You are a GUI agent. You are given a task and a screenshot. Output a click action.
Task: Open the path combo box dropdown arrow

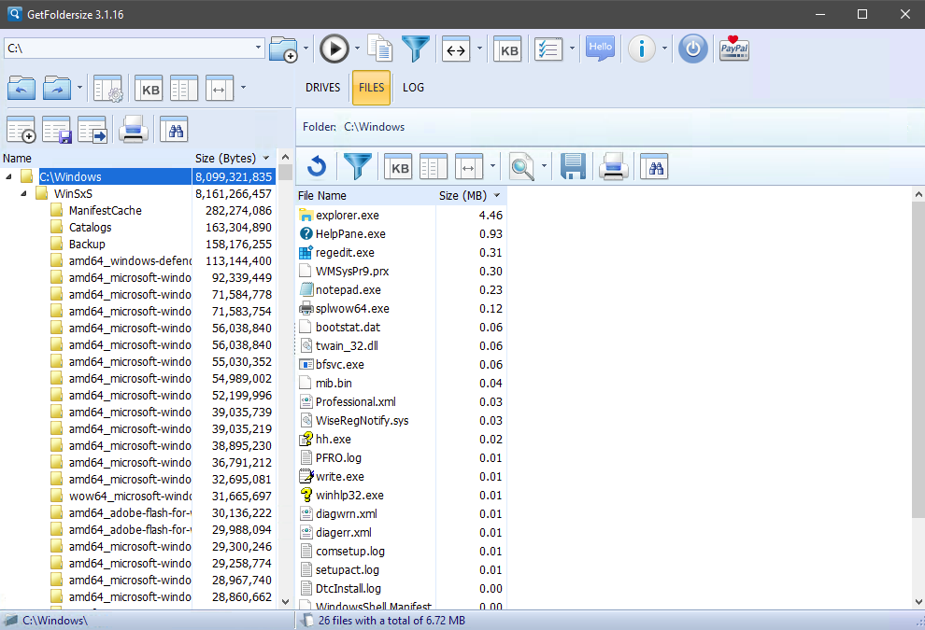pos(258,48)
